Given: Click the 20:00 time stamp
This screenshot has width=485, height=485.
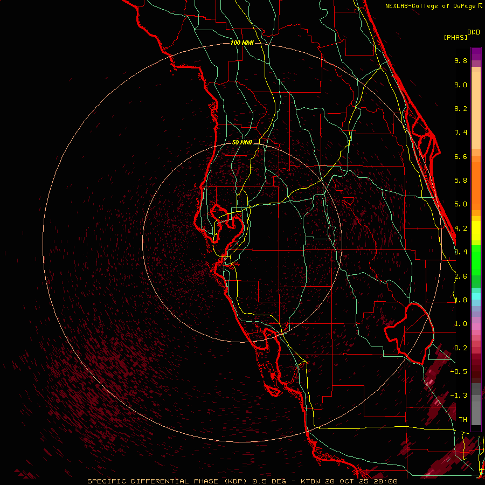Looking at the screenshot, I should 385,481.
